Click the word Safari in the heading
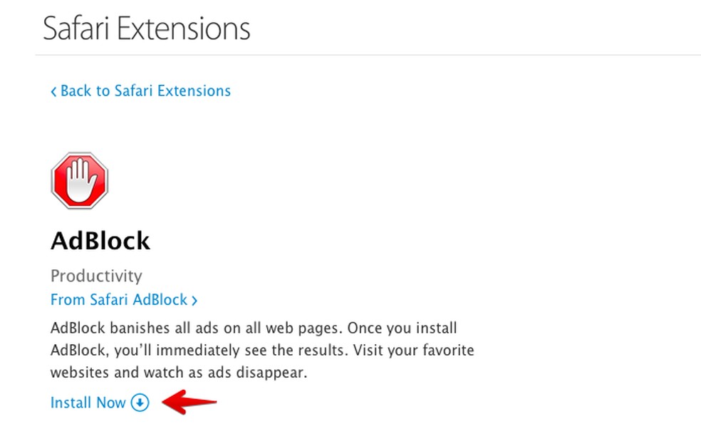 coord(76,29)
